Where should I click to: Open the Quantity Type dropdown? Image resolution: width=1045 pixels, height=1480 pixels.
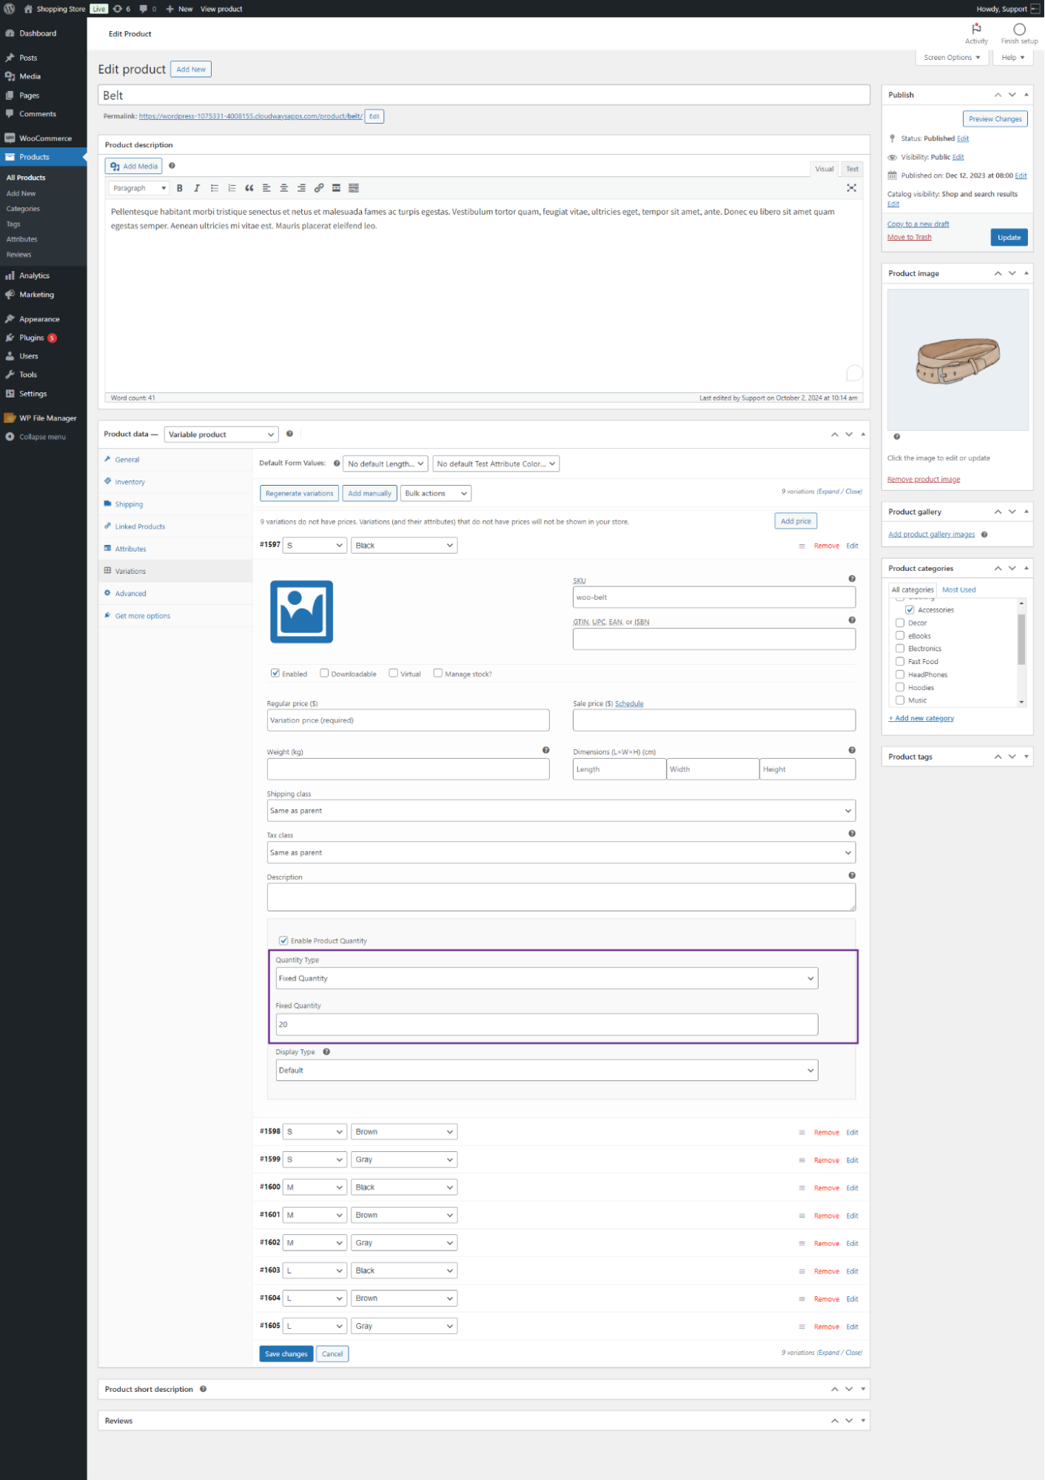point(546,978)
